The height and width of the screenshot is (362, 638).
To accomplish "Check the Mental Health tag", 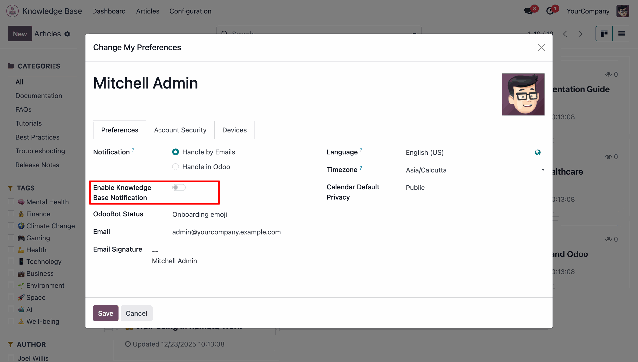I will point(11,202).
